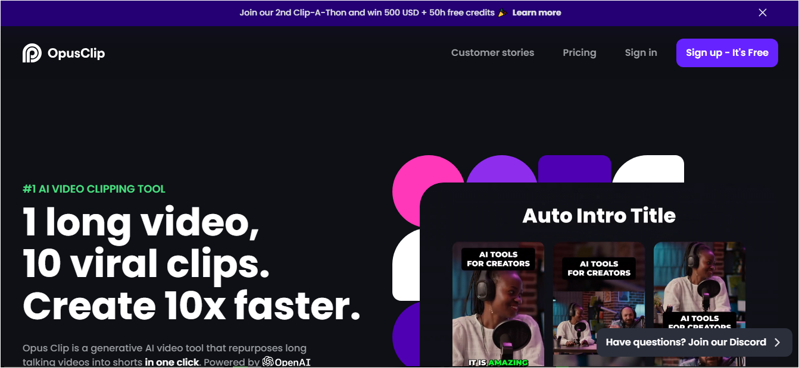This screenshot has height=368, width=799.
Task: Select the third clip thumbnail on the right
Action: point(700,304)
